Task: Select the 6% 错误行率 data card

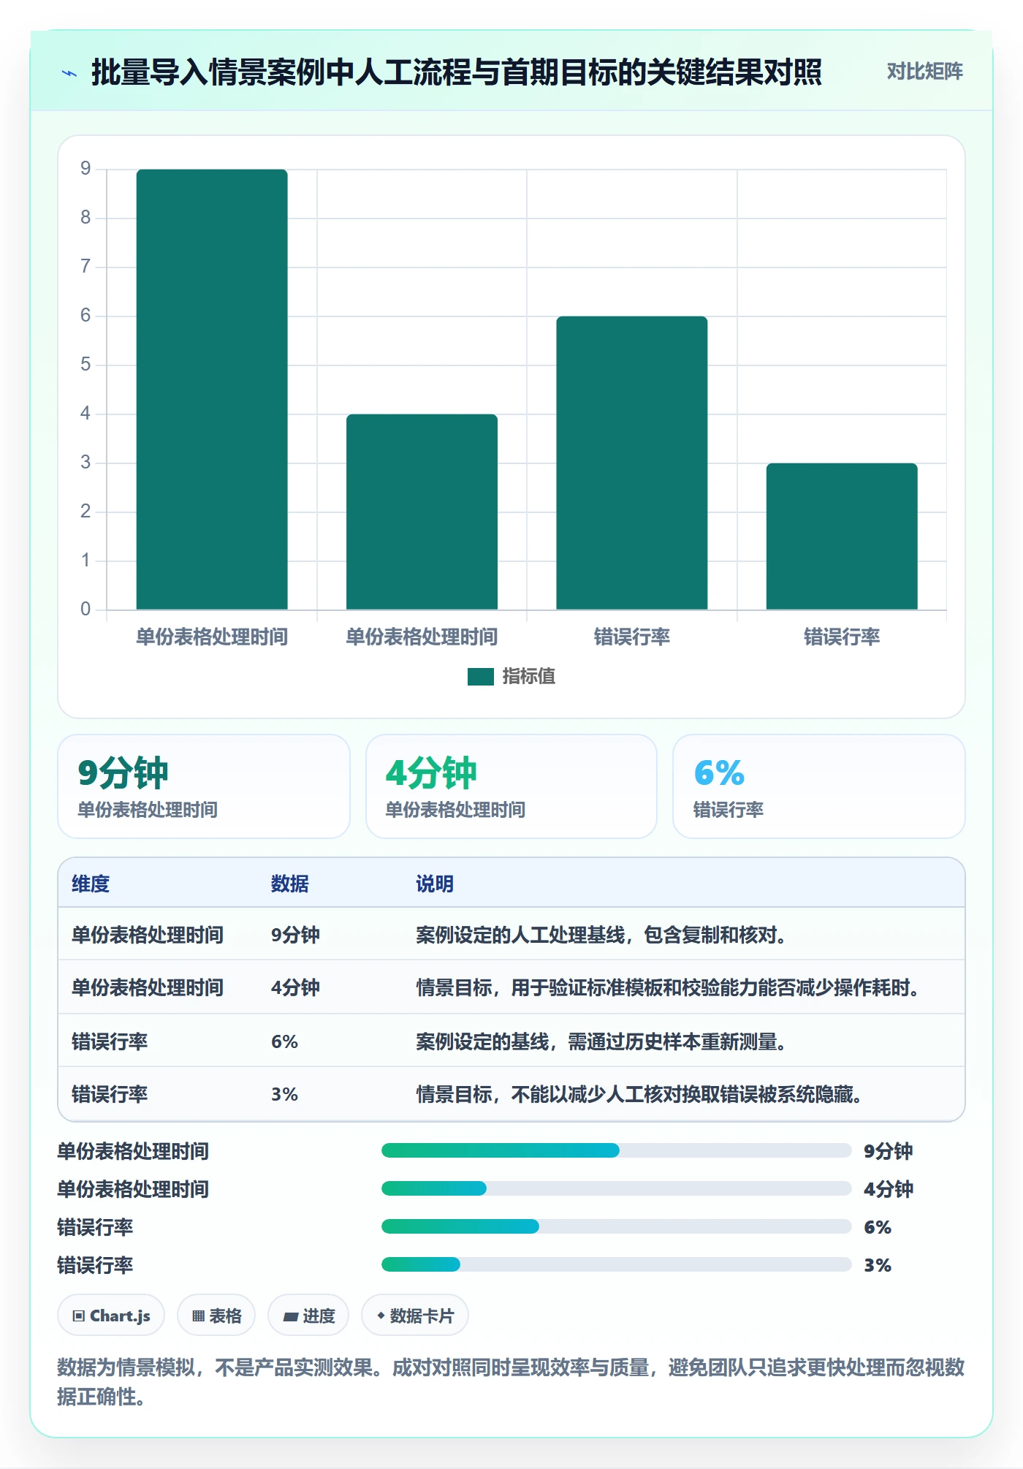Action: [x=819, y=786]
